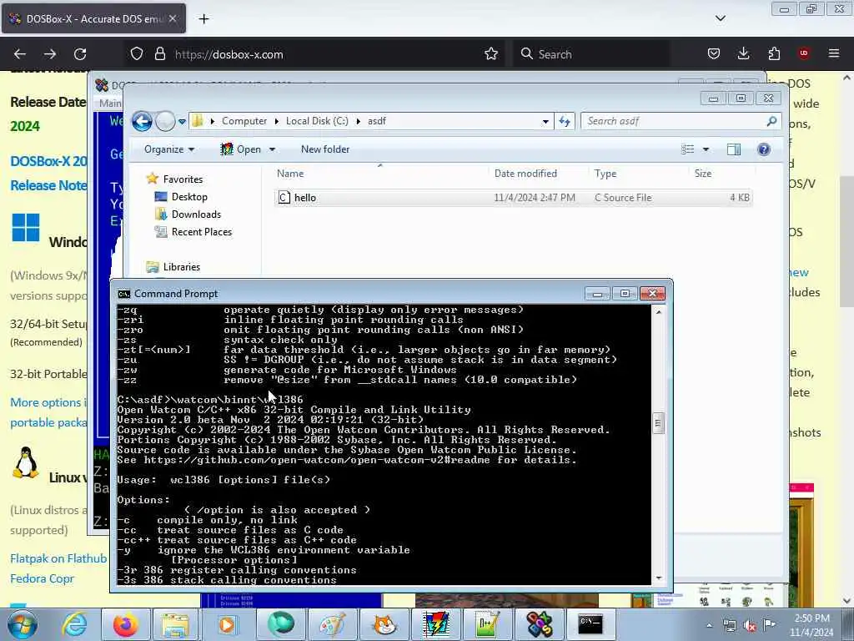The height and width of the screenshot is (641, 854).
Task: Open the Firefox tracking protection shield
Action: point(137,54)
